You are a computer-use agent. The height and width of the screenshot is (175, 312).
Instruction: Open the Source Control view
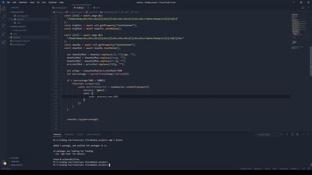point(3,25)
